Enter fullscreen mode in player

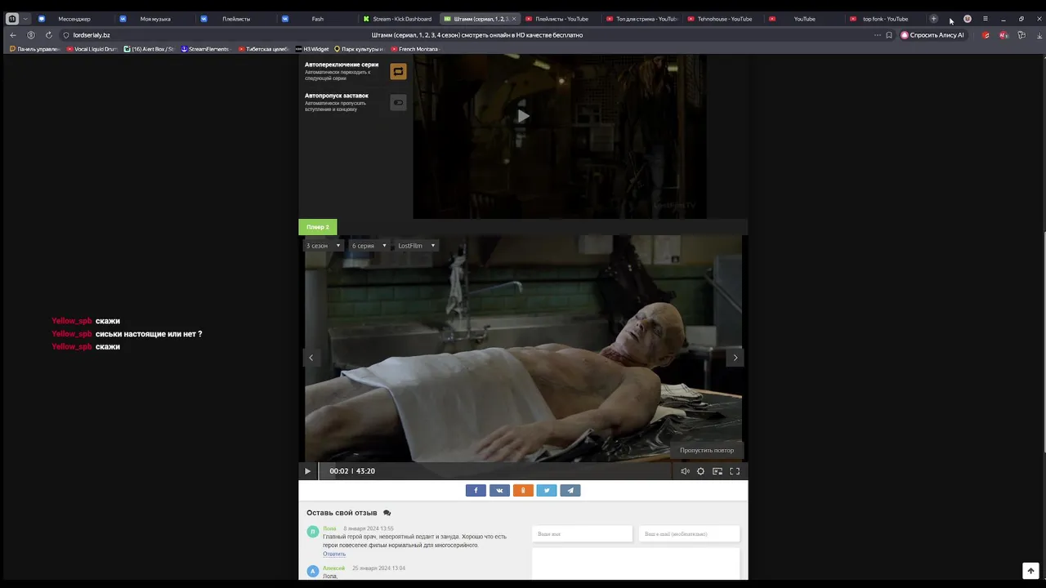735,471
